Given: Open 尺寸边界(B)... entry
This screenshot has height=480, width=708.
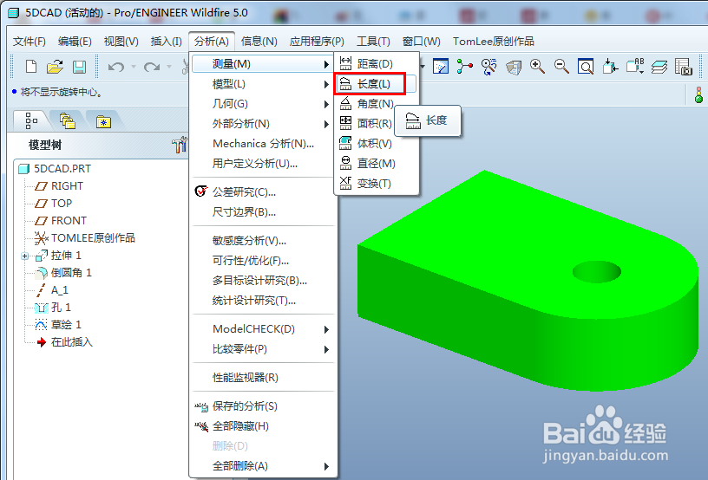Looking at the screenshot, I should point(263,211).
